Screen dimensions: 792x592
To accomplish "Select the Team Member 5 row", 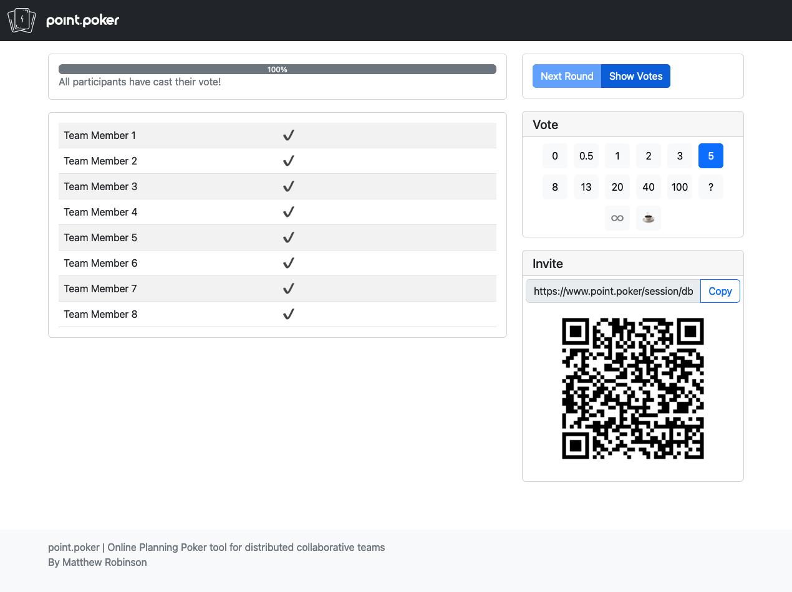I will [x=278, y=237].
